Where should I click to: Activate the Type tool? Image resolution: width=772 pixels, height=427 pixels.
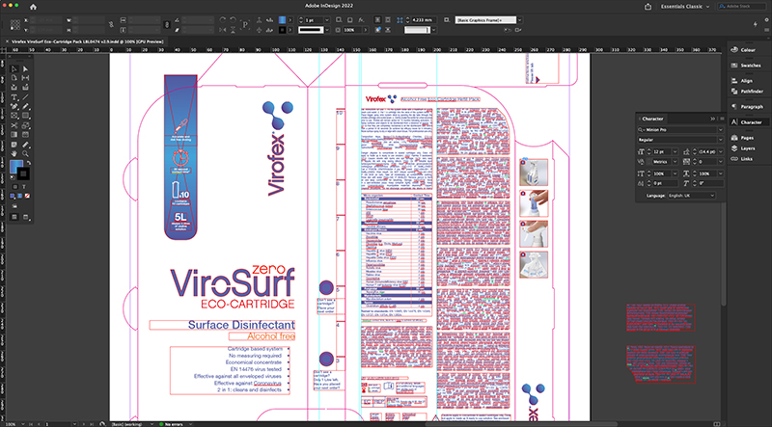pyautogui.click(x=14, y=97)
